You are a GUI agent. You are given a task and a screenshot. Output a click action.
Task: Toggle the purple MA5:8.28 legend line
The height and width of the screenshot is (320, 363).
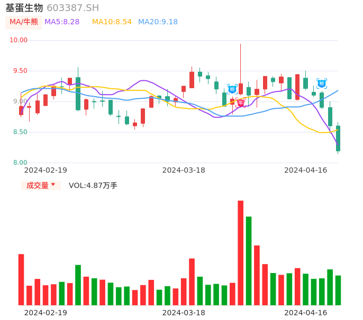click(62, 22)
